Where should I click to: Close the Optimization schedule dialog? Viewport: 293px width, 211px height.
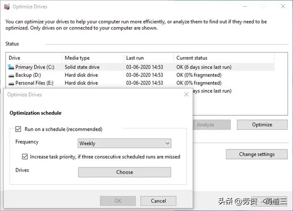(186, 94)
